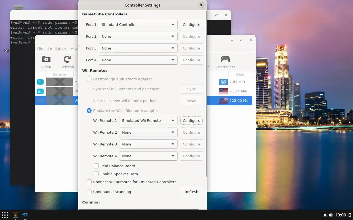Open the notification bell in the system tray
The height and width of the screenshot is (220, 353).
point(325,215)
